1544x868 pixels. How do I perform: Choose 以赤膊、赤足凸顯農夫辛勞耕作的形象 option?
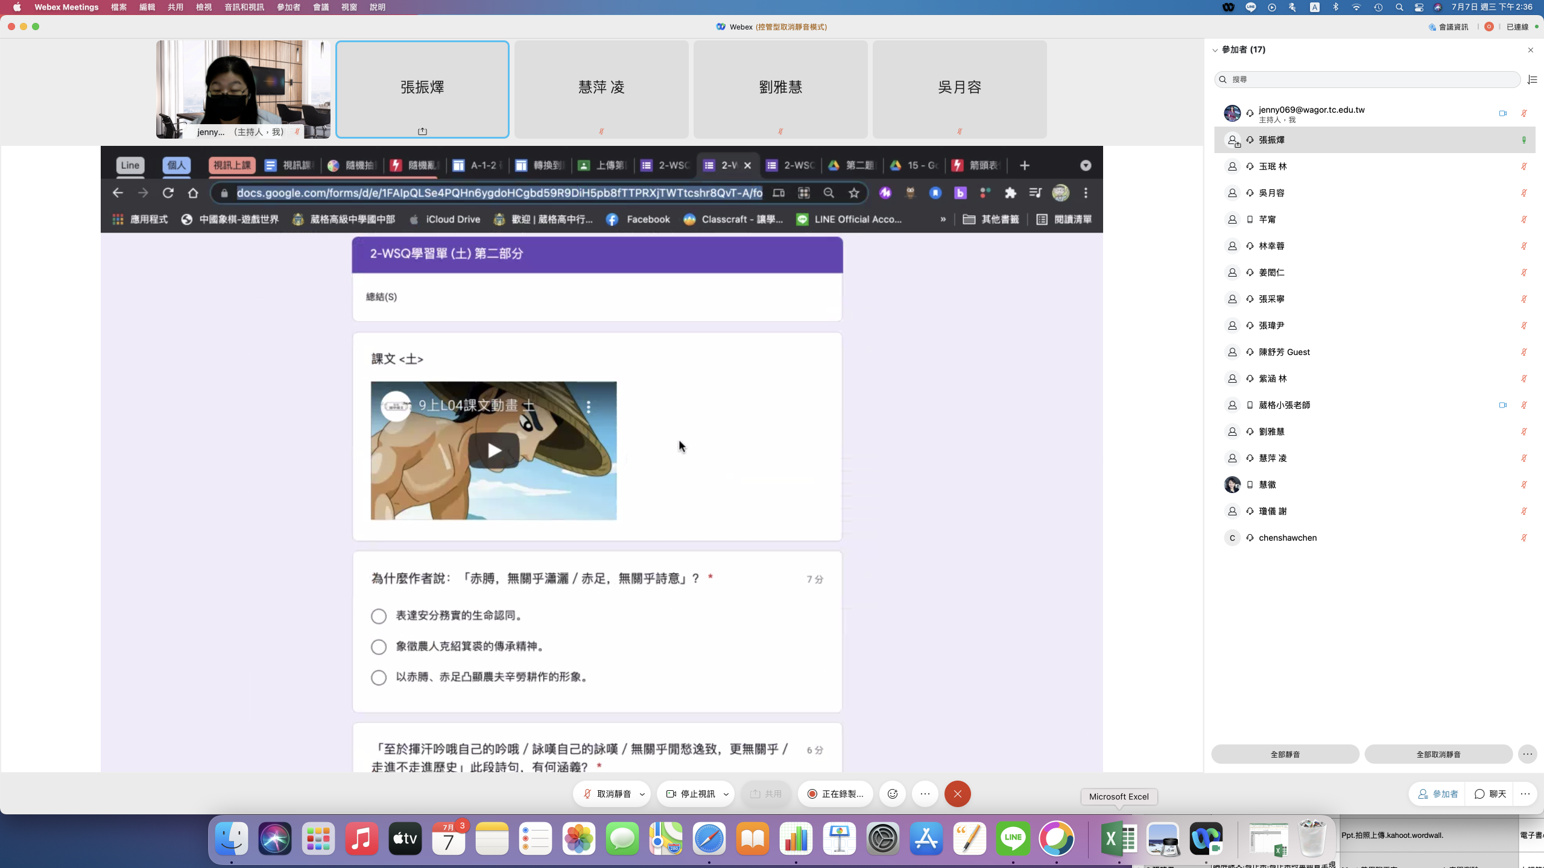pyautogui.click(x=379, y=678)
